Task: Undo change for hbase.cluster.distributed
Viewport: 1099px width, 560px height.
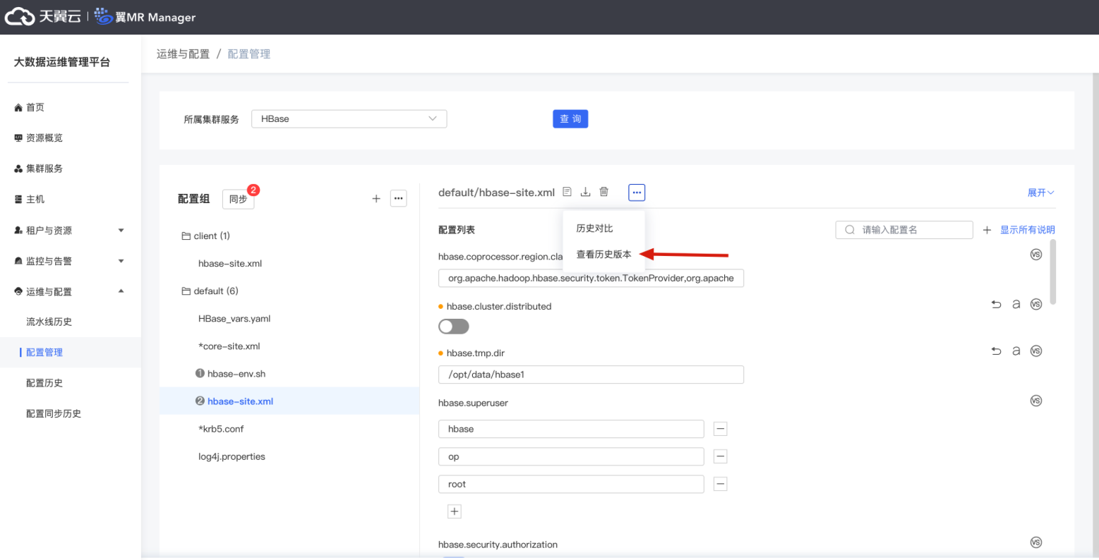Action: click(997, 305)
